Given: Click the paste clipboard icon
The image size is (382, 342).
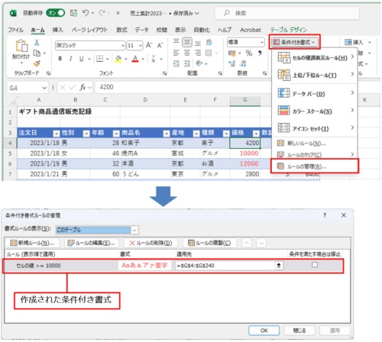Looking at the screenshot, I should tap(22, 46).
